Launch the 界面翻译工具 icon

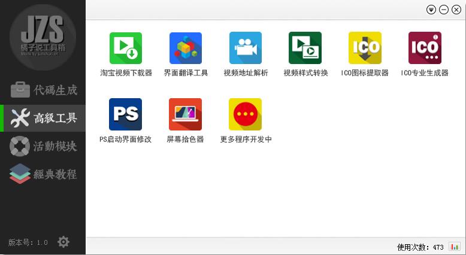185,48
